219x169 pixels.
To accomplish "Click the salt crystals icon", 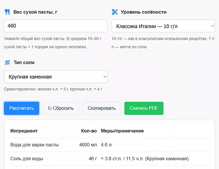I will click(x=7, y=62).
